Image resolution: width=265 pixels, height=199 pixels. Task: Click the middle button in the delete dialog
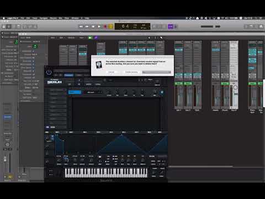[x=131, y=72]
